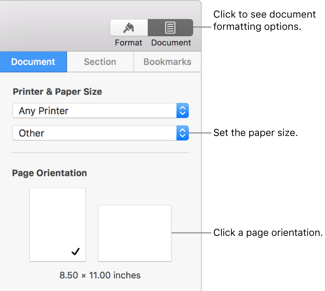Click the Page Orientation heading
Viewport: 325px width, 291px height.
pos(49,173)
